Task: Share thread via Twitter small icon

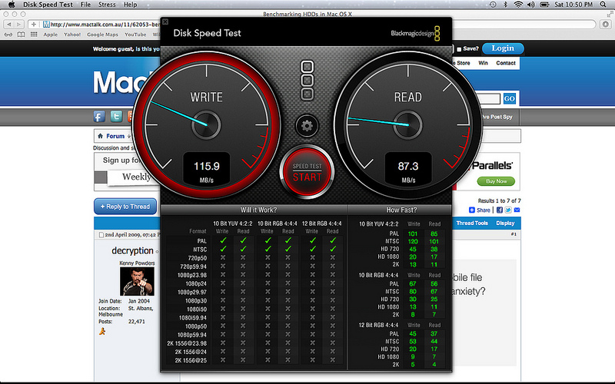Action: [x=508, y=210]
